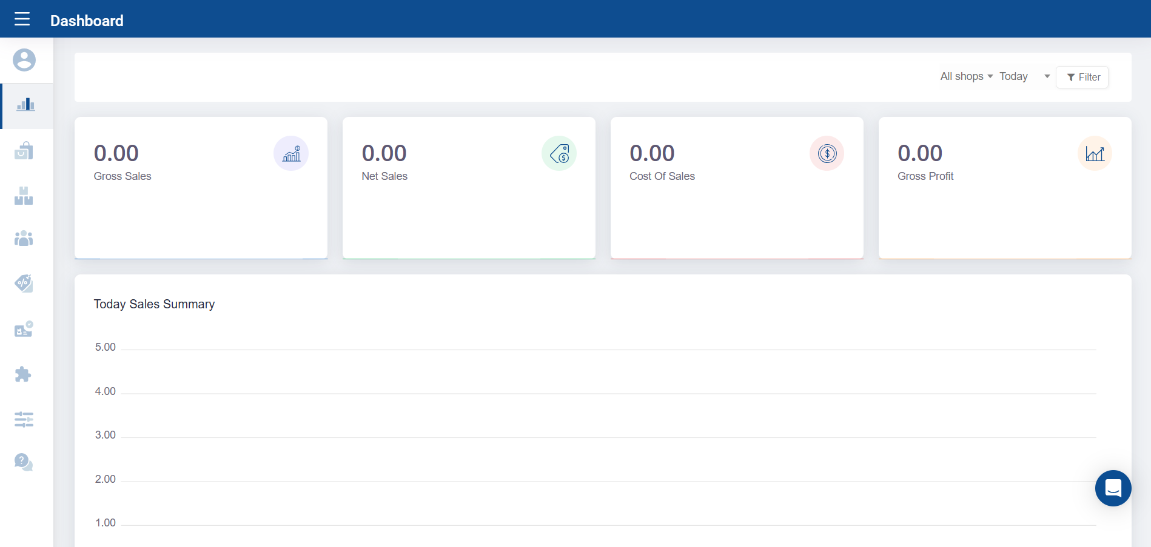Open the customers group sidebar icon
The image size is (1151, 547).
(x=24, y=239)
